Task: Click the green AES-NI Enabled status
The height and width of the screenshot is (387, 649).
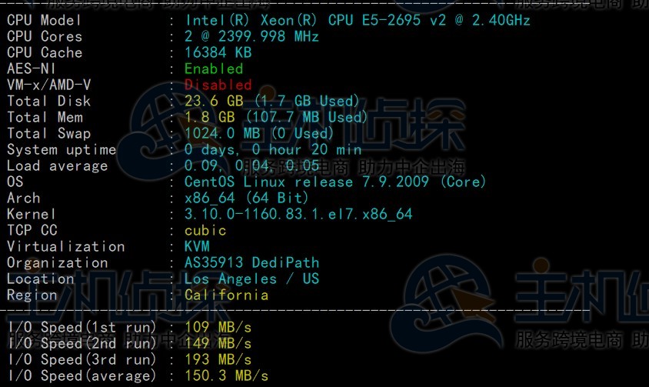Action: click(x=214, y=69)
